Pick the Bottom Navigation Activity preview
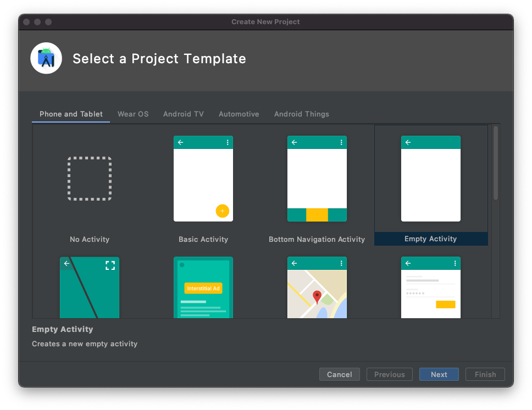The height and width of the screenshot is (410, 532). point(317,179)
